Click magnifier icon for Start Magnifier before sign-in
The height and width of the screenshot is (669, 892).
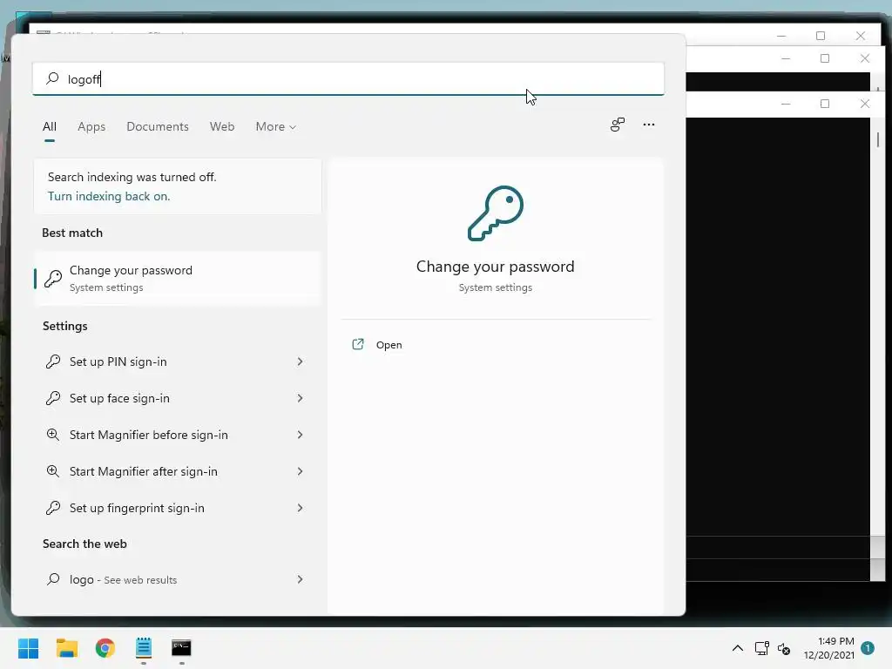53,435
